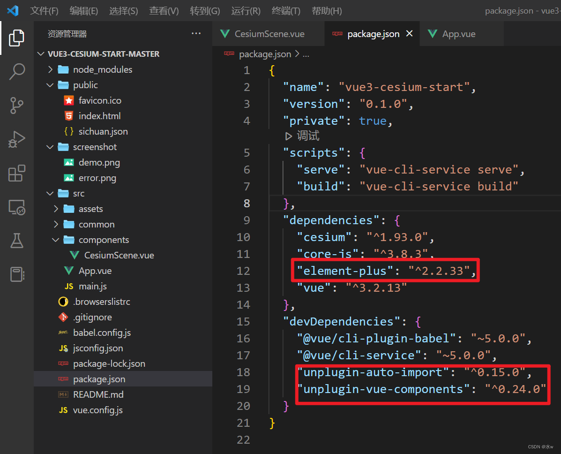Click the VS Code logo icon

[13, 10]
